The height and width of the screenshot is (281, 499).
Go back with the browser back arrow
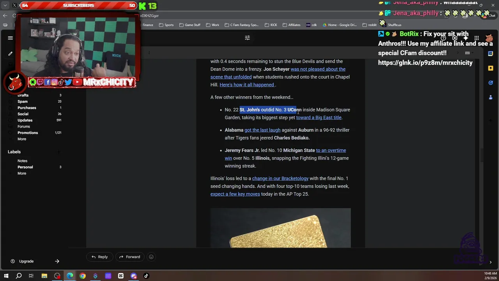coord(5,16)
